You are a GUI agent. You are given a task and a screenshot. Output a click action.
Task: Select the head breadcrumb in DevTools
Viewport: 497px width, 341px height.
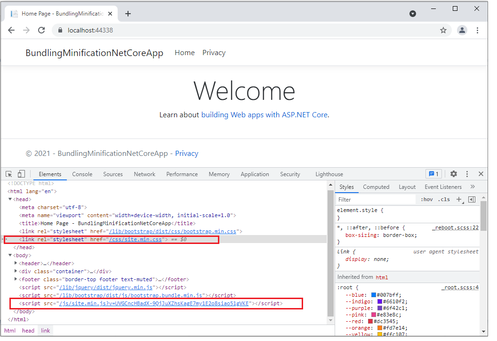tap(28, 331)
